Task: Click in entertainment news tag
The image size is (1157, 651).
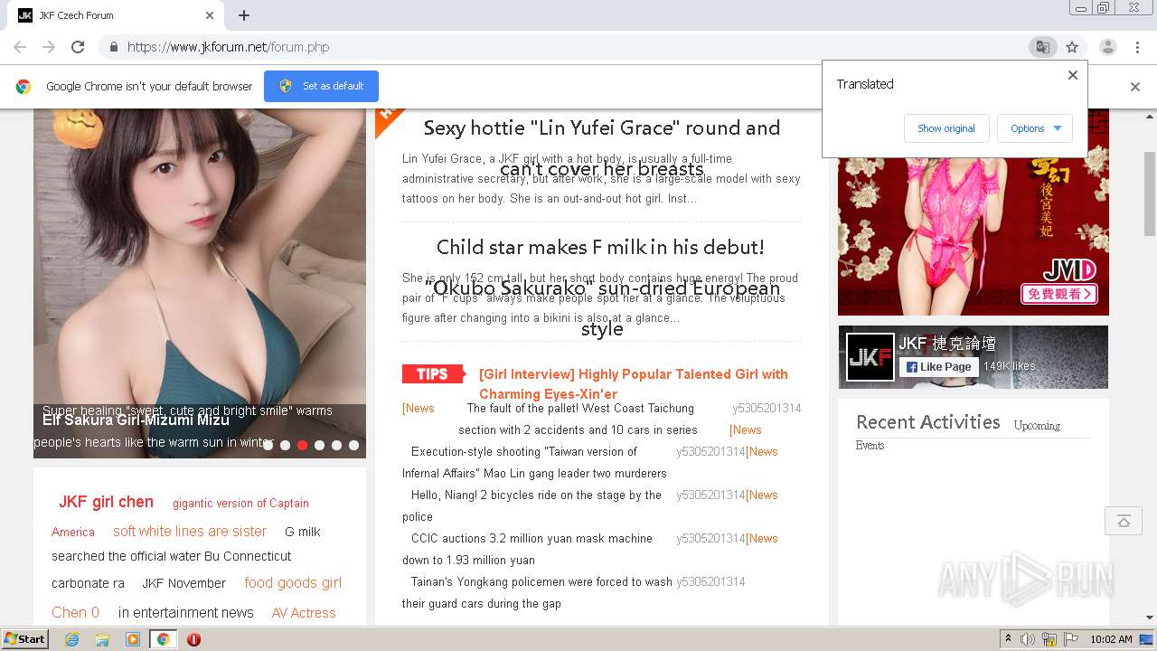Action: tap(186, 613)
